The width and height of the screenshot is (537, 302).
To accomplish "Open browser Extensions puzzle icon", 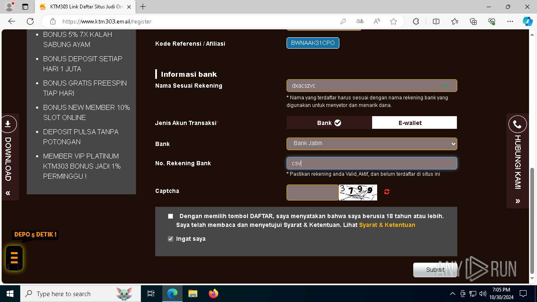I will tap(416, 21).
